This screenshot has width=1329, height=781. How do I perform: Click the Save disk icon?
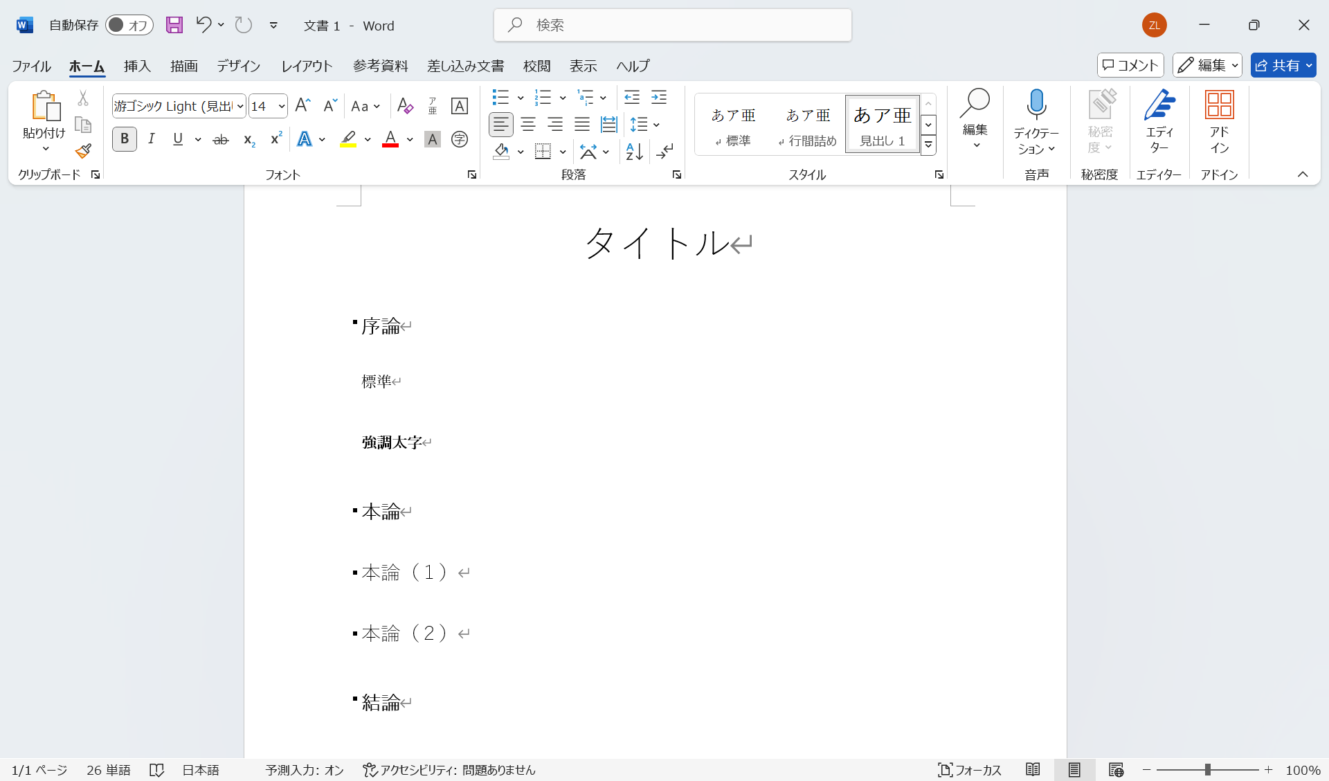click(x=174, y=26)
